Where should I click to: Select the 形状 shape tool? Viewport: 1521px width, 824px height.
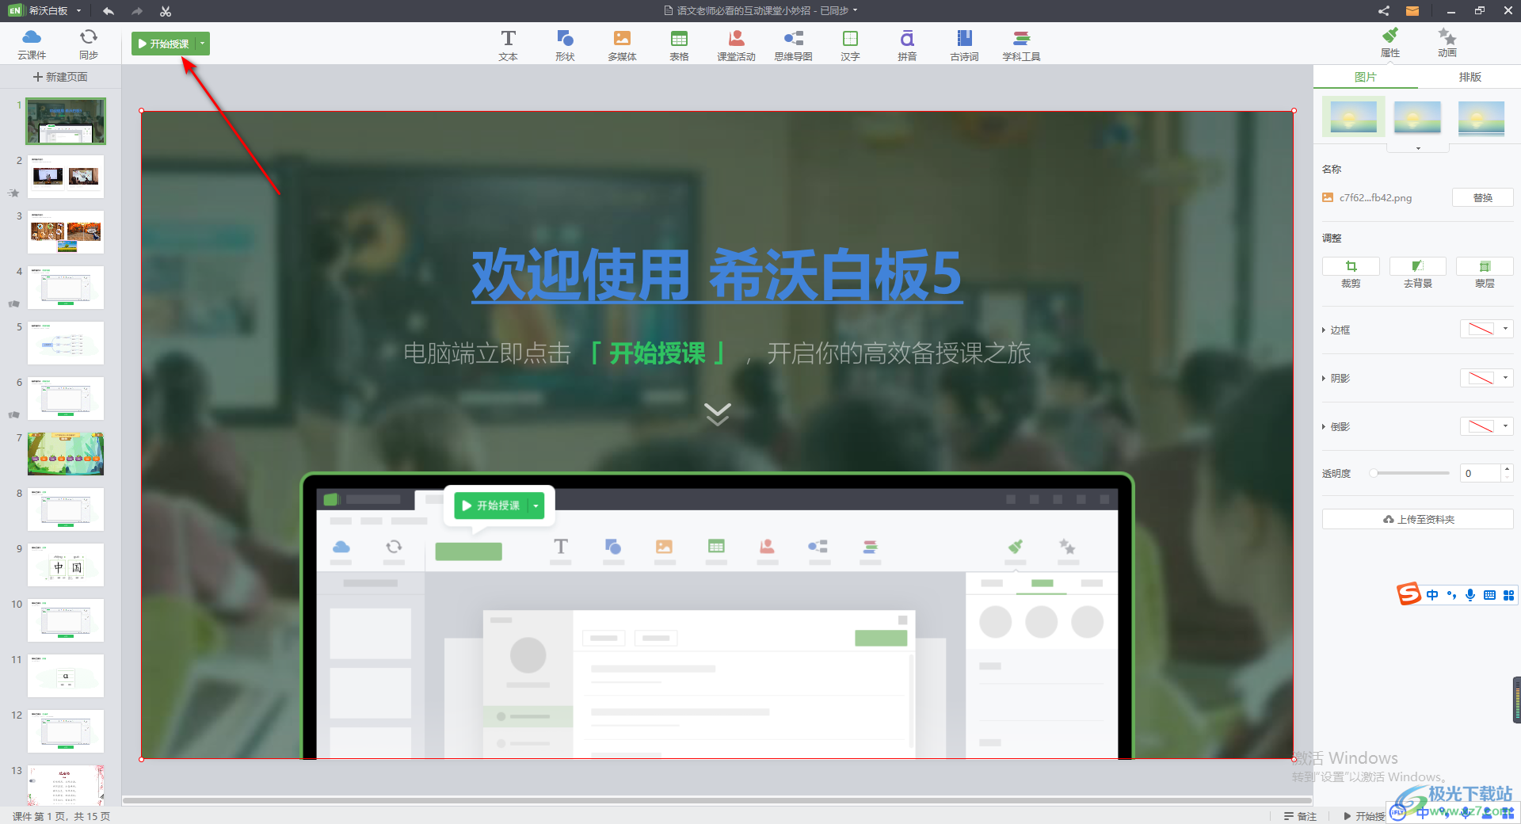565,45
